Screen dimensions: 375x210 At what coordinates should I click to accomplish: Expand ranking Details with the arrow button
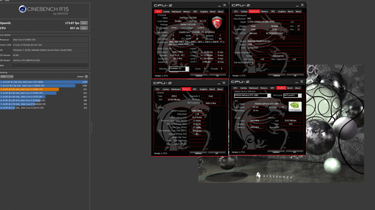[x=86, y=77]
